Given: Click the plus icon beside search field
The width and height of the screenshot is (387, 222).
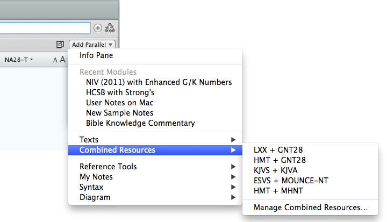Looking at the screenshot, I should click(98, 28).
